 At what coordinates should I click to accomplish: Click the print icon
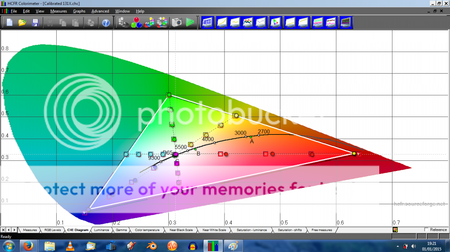[x=91, y=22]
